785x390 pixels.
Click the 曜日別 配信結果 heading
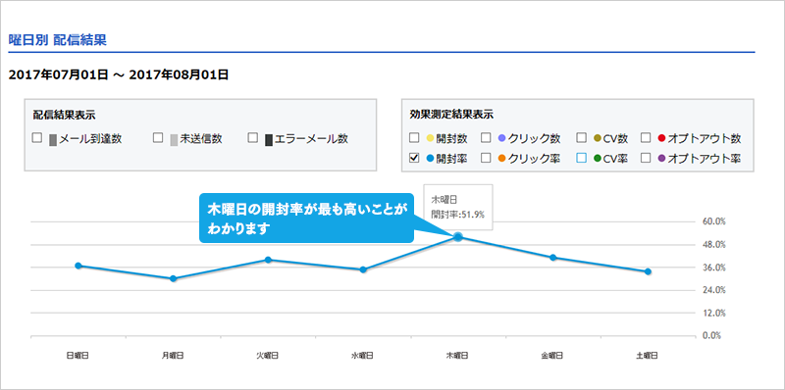58,40
